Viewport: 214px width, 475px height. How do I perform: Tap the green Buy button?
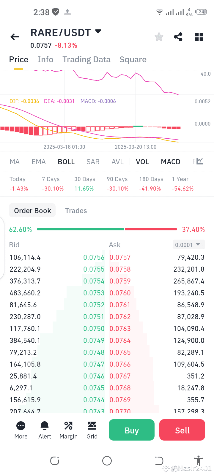132,430
